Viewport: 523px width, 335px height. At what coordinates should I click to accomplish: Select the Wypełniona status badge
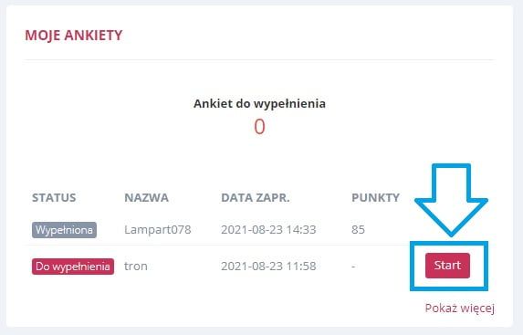point(65,230)
